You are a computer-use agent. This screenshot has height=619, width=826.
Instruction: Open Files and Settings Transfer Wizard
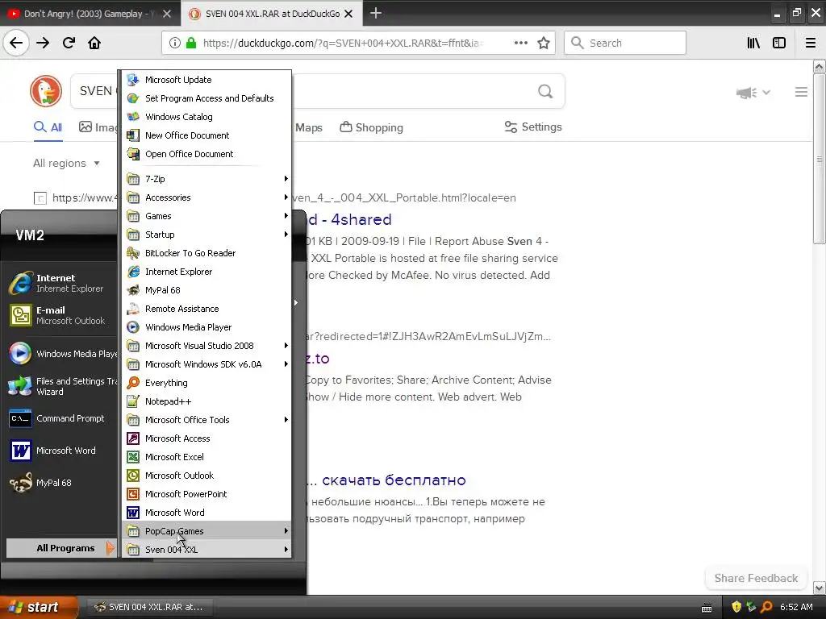click(x=61, y=386)
